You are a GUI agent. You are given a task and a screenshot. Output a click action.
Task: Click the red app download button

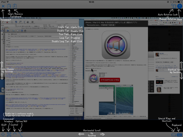[110, 80]
